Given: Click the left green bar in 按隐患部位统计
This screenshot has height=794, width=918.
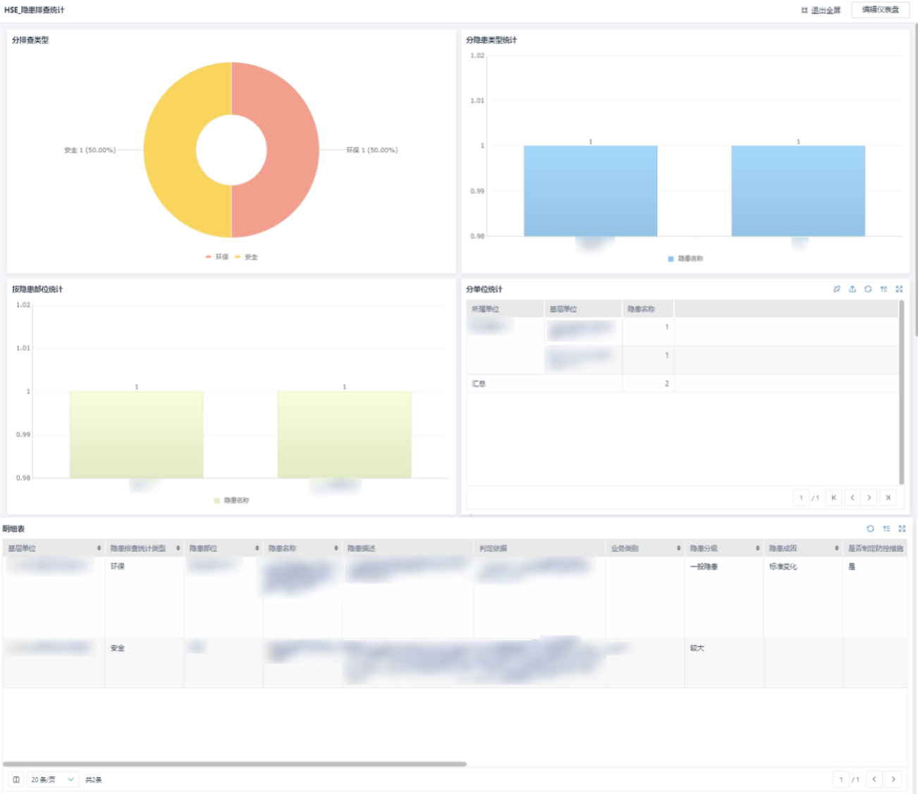Looking at the screenshot, I should (x=137, y=435).
